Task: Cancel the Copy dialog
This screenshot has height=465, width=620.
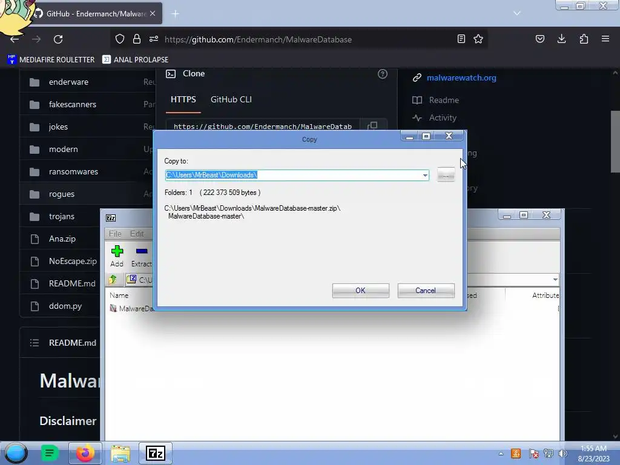Action: tap(426, 291)
